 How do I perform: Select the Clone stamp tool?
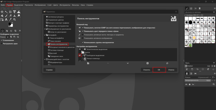point(15,16)
